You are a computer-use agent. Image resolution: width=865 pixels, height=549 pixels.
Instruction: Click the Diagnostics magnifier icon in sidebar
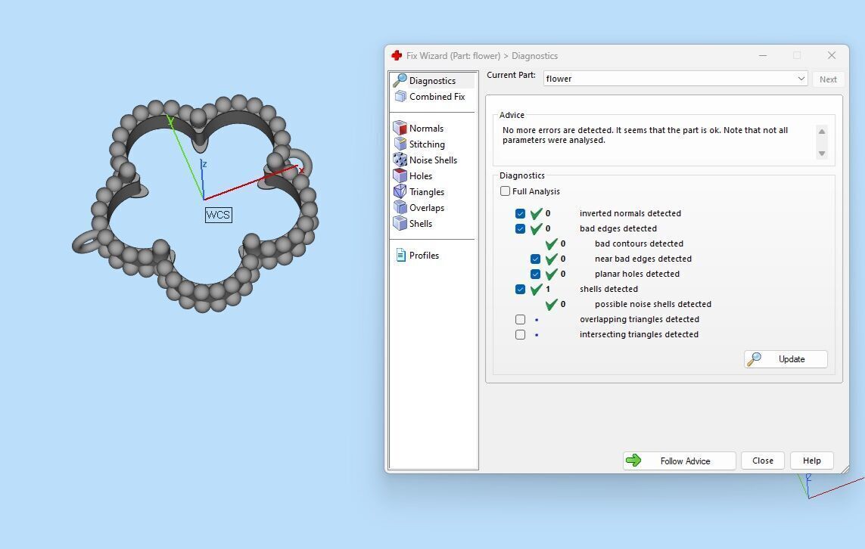[400, 80]
